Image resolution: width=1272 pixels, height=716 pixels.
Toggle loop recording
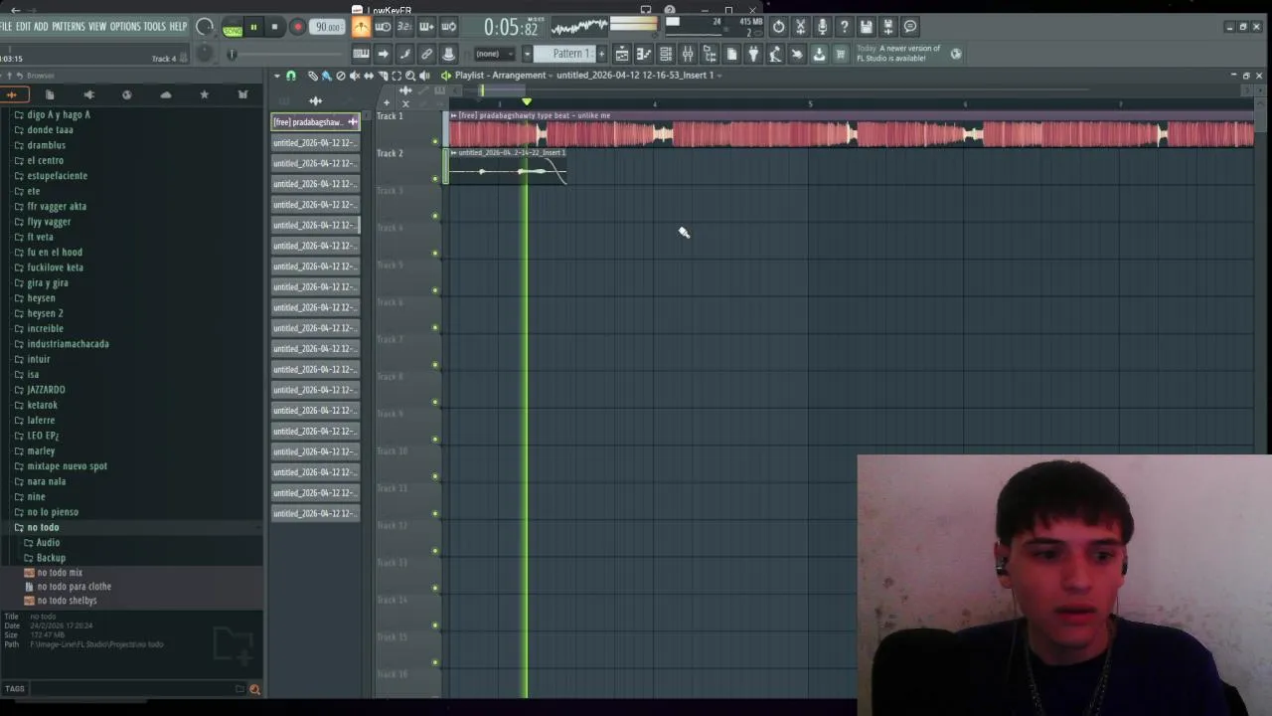[448, 26]
